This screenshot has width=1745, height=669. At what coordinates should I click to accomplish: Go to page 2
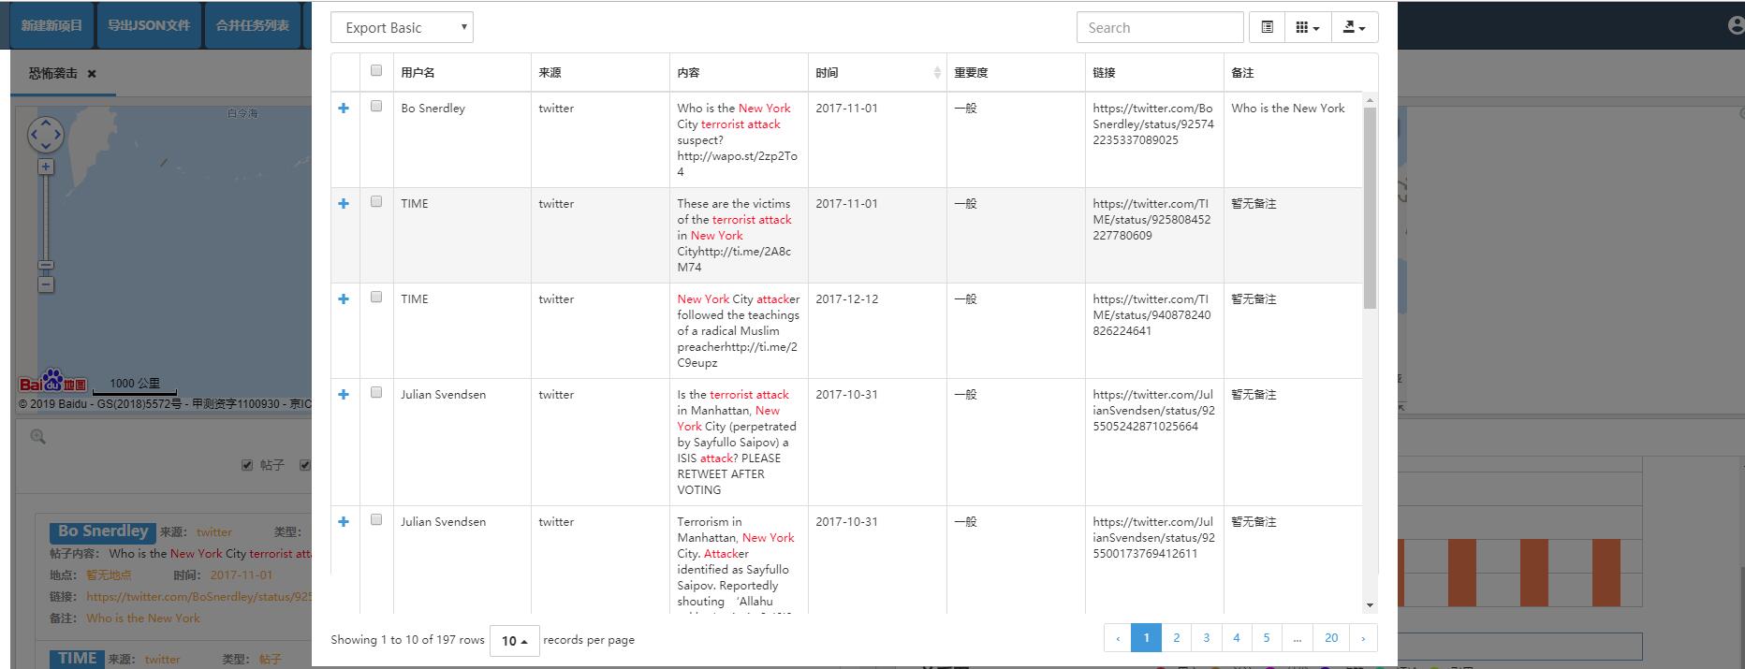click(x=1177, y=638)
